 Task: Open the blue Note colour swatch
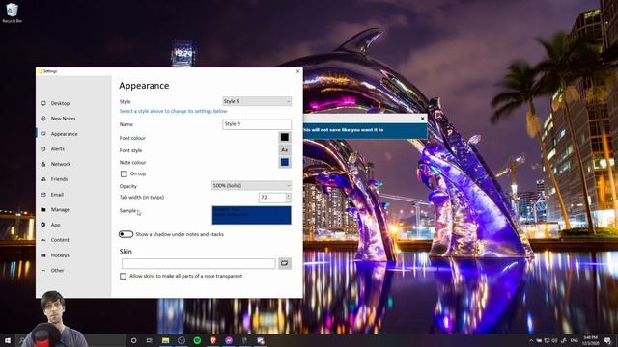click(285, 162)
